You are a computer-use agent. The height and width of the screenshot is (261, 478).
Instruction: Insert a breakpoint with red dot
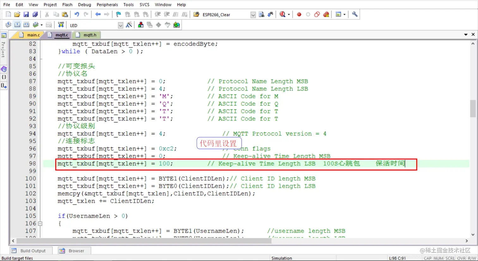(299, 15)
